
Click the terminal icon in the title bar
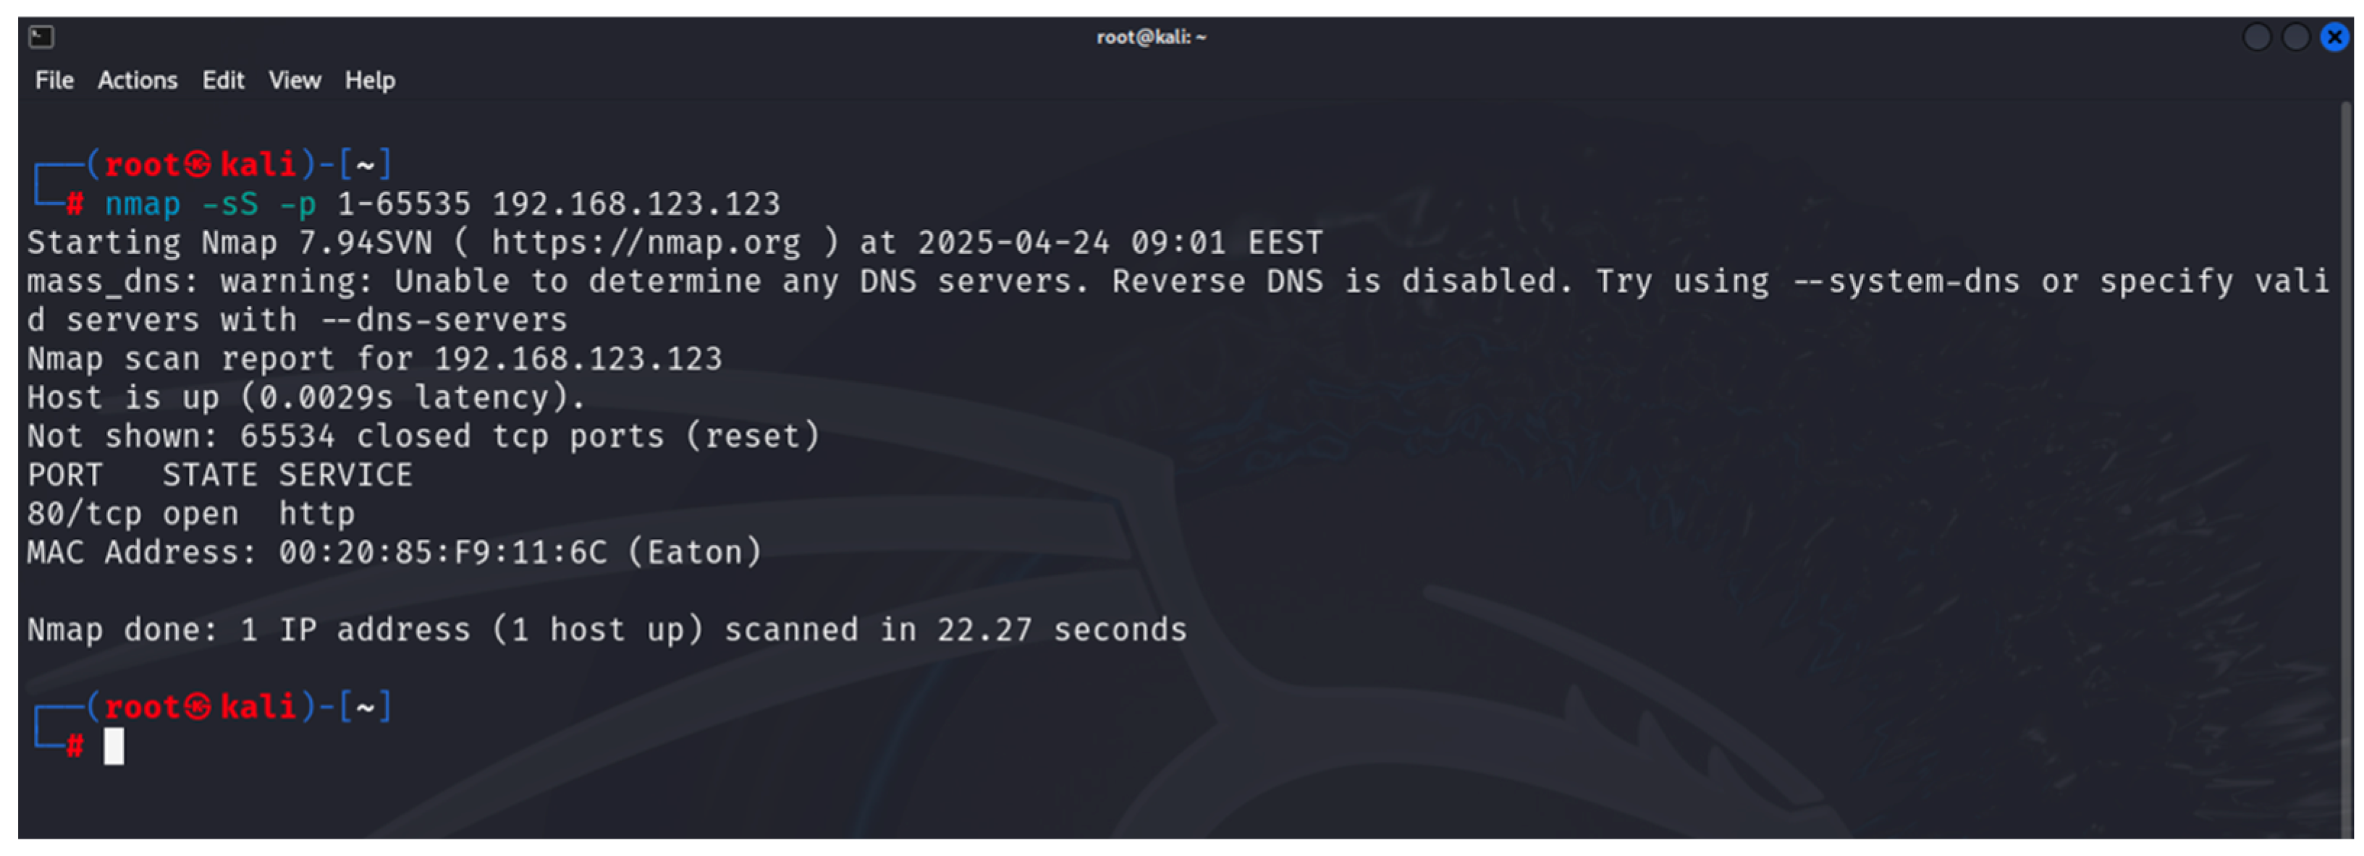tap(41, 37)
